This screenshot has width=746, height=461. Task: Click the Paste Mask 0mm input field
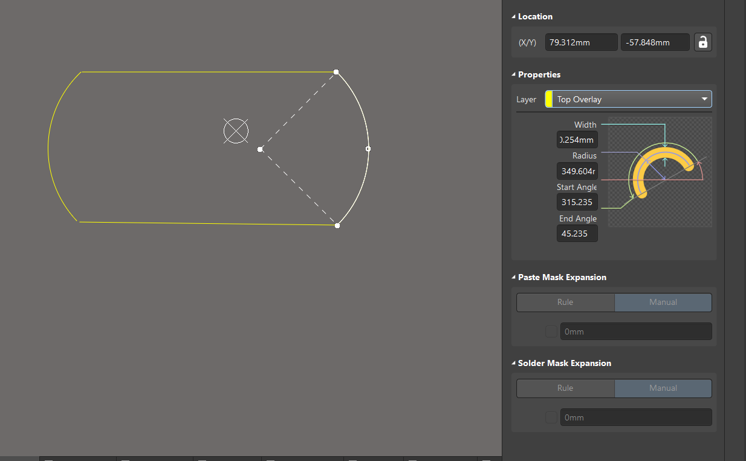tap(636, 332)
